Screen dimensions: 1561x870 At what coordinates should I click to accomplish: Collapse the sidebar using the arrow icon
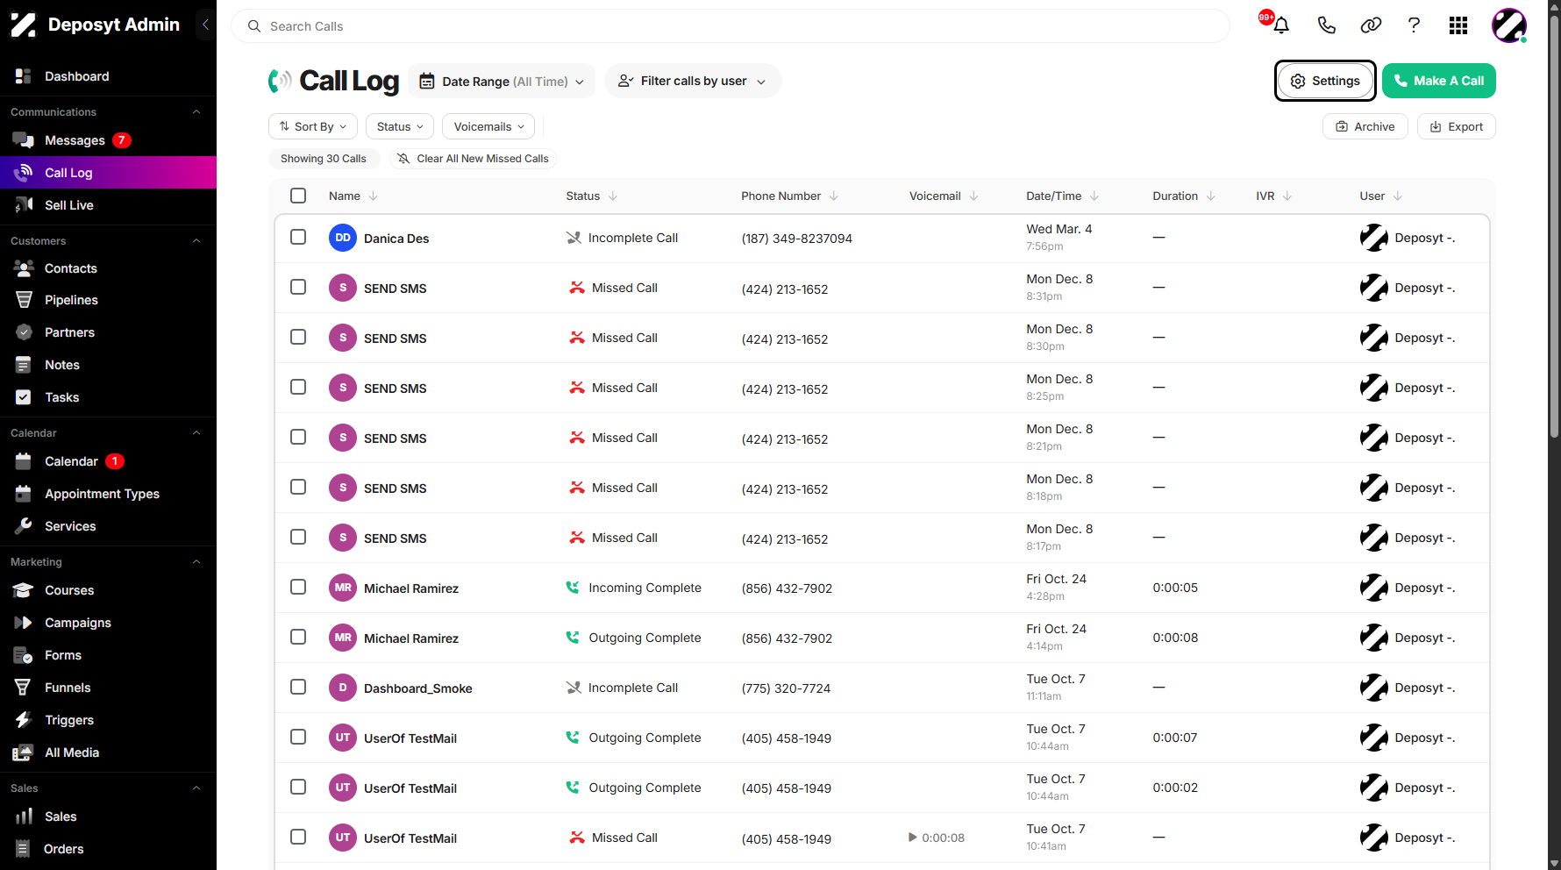click(x=205, y=25)
